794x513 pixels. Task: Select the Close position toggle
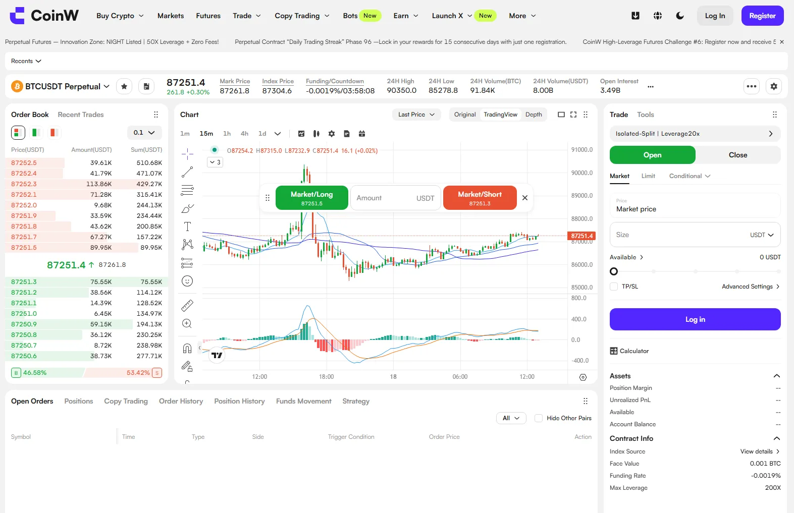738,155
